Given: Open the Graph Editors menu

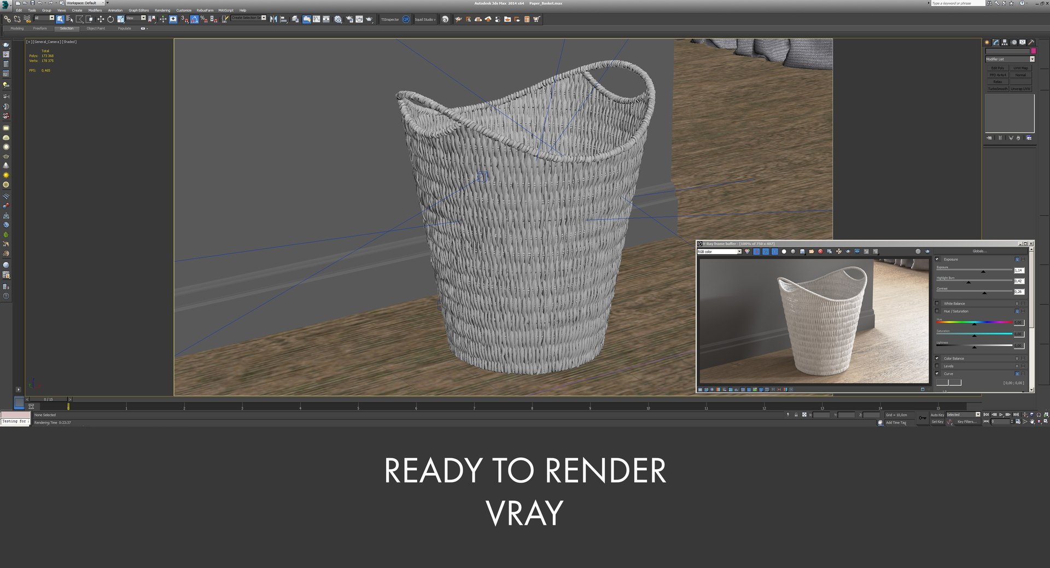Looking at the screenshot, I should tap(138, 10).
